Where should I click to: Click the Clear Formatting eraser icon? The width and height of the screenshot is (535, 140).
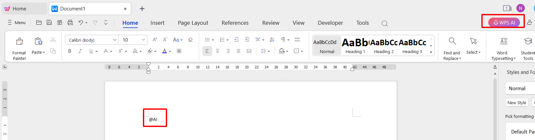(x=190, y=40)
